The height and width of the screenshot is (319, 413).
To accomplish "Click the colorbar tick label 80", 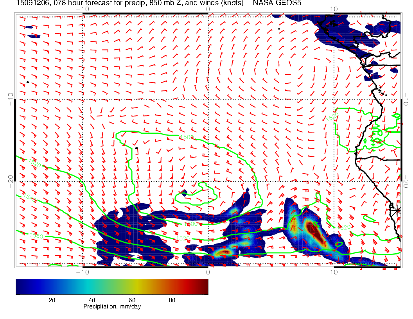I will coord(172,300).
